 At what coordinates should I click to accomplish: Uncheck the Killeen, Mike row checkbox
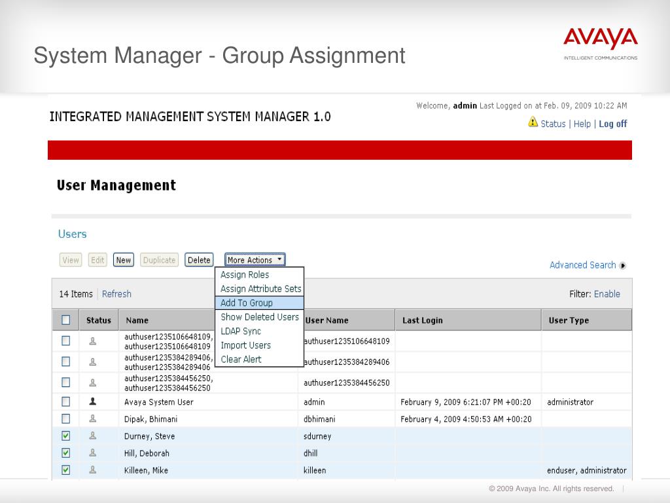[66, 470]
